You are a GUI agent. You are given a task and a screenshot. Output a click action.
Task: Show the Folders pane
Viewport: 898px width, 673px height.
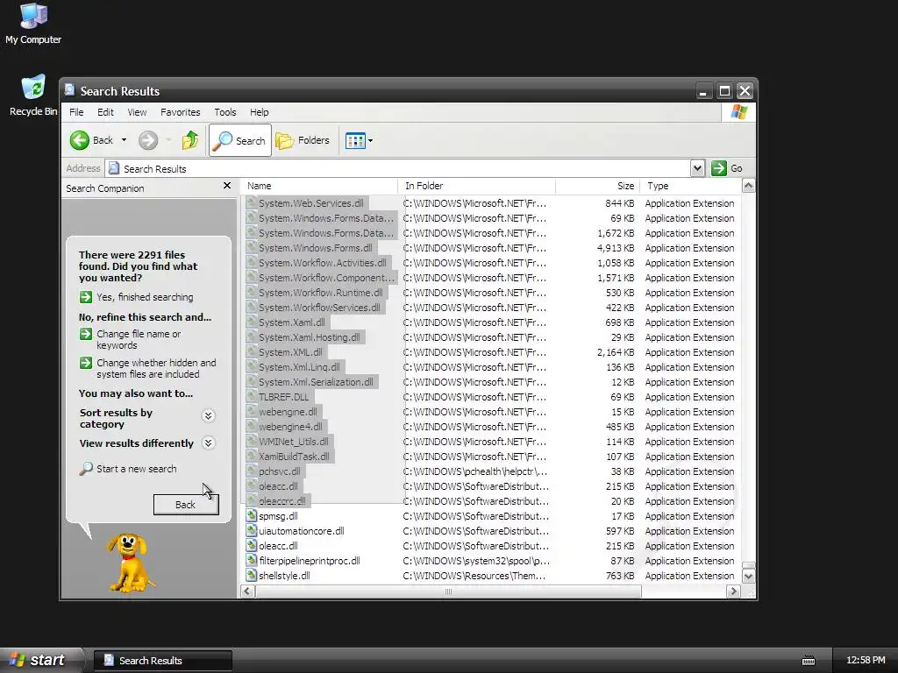point(303,140)
